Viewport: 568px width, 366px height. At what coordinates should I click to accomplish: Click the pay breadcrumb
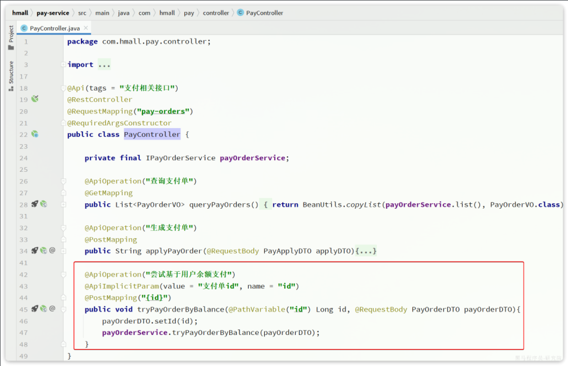189,13
